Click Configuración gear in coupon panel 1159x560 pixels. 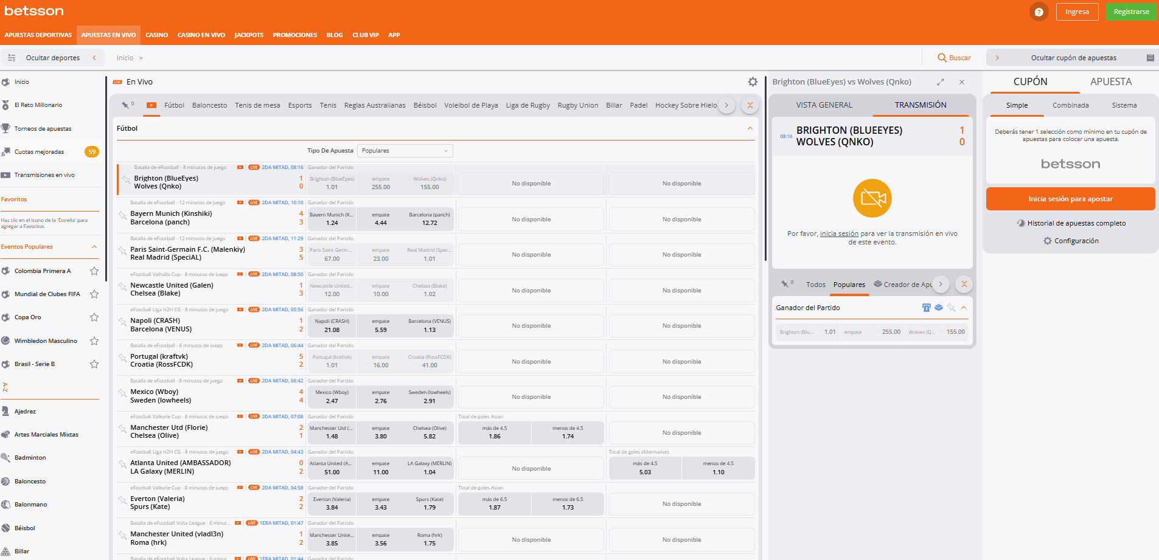[x=1047, y=241]
